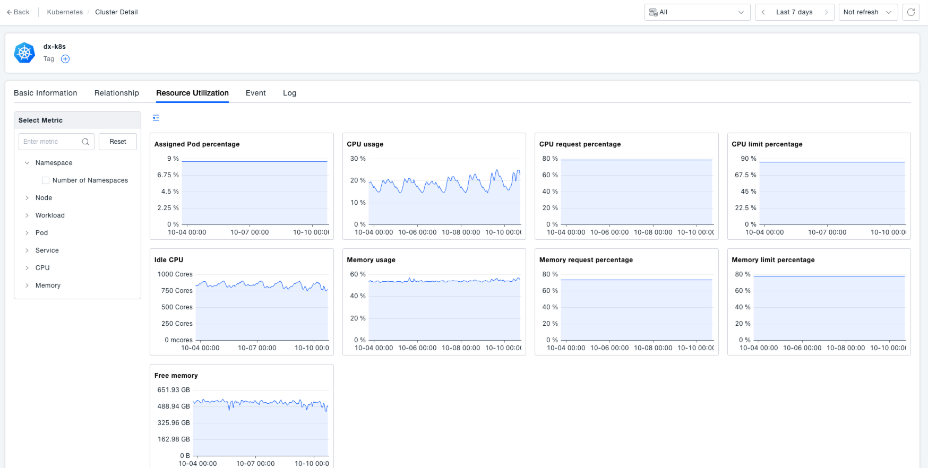Click the Kubernetes cluster logo icon
Viewport: 928px width, 468px height.
(24, 53)
